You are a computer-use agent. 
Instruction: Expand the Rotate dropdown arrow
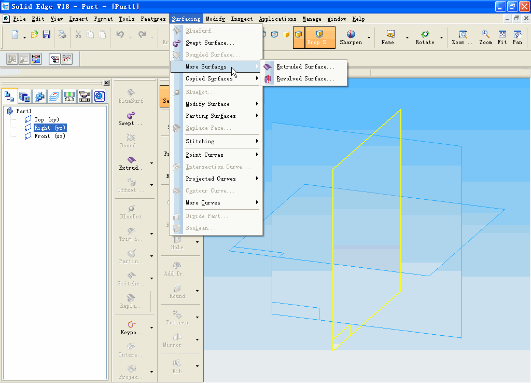[x=441, y=37]
